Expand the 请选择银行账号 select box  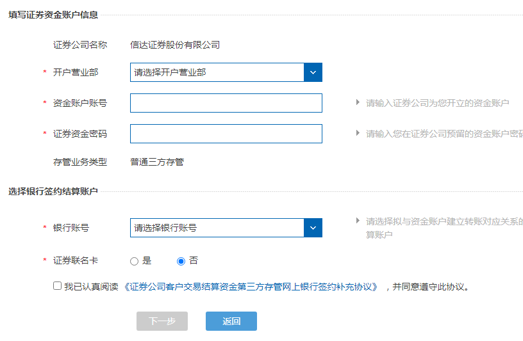tap(217, 228)
